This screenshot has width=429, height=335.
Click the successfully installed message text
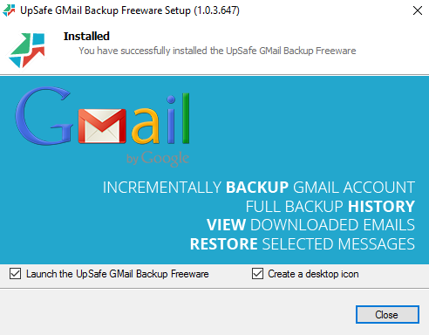pos(217,51)
